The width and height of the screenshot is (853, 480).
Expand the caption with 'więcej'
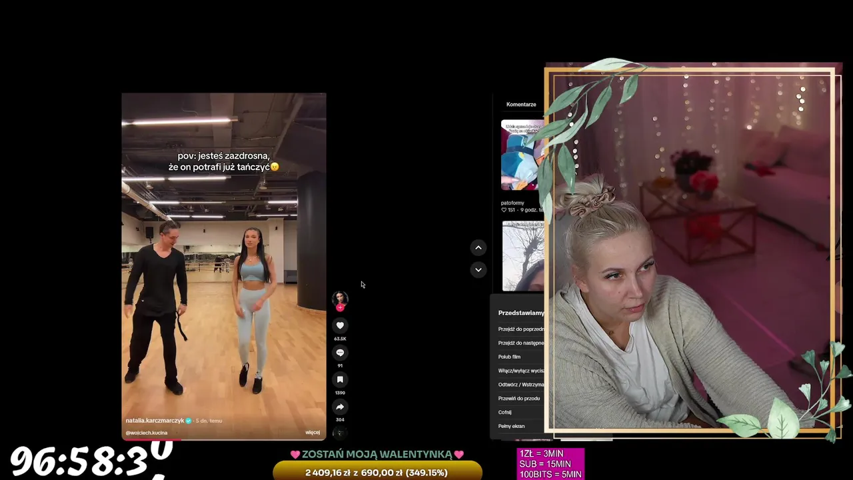[313, 433]
